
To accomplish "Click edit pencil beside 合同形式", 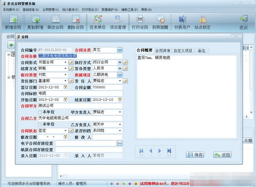I will point(71,62).
